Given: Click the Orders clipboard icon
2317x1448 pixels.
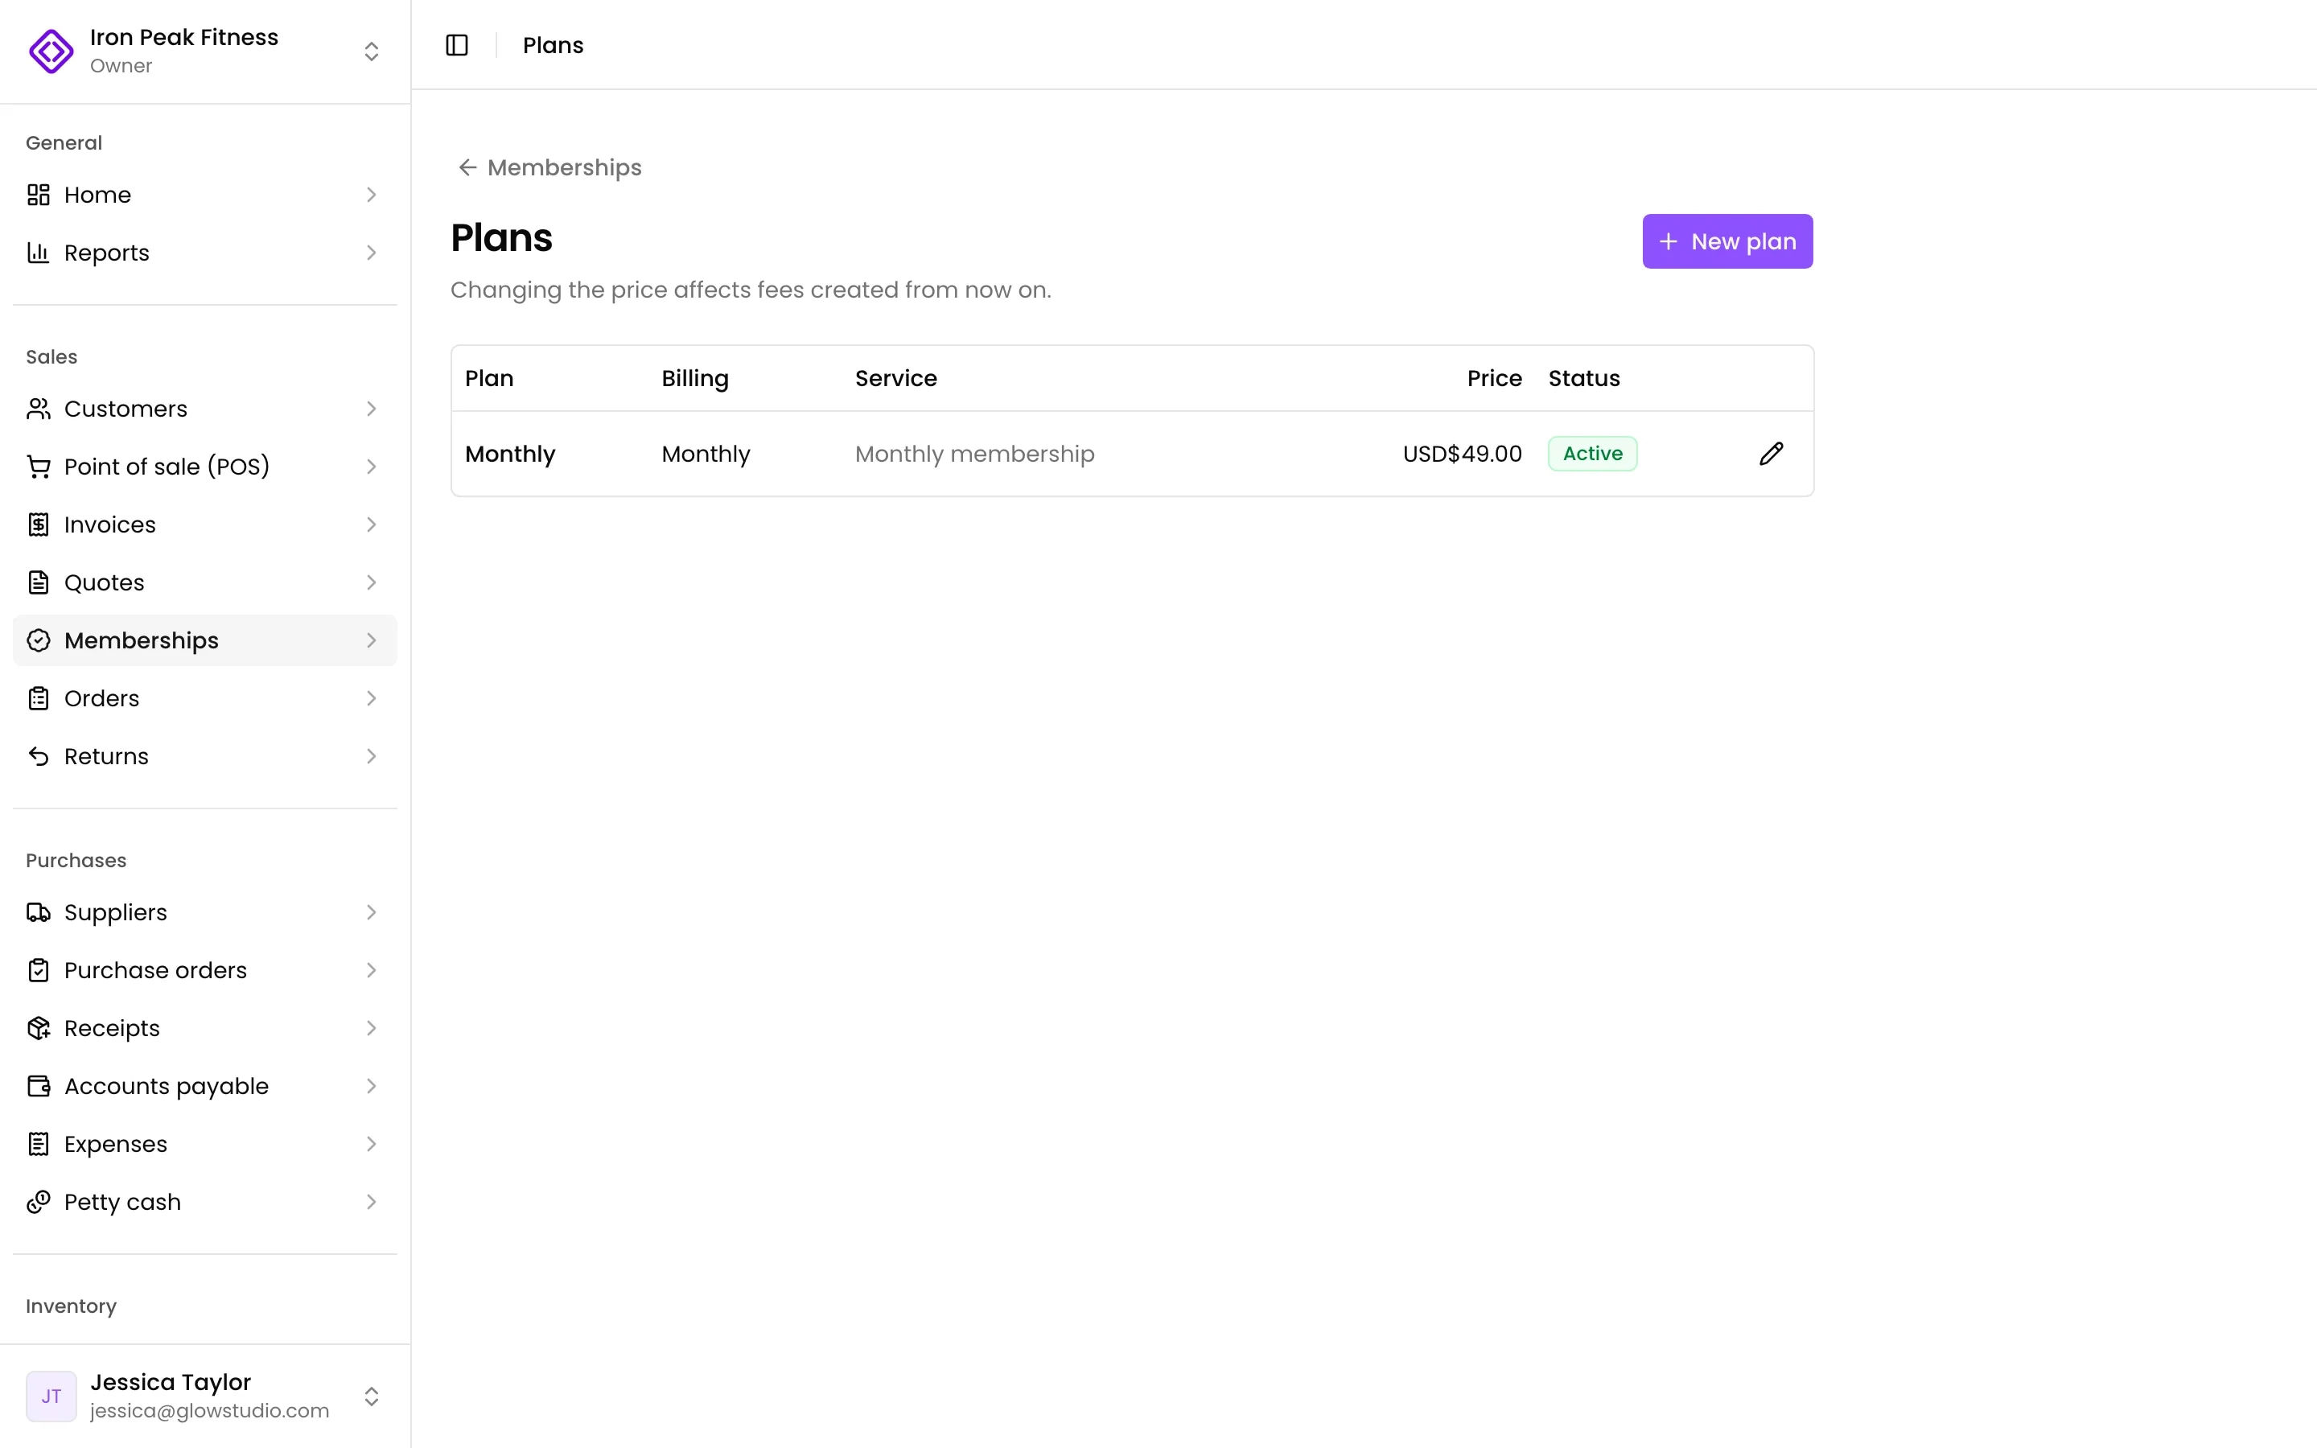Looking at the screenshot, I should point(39,698).
